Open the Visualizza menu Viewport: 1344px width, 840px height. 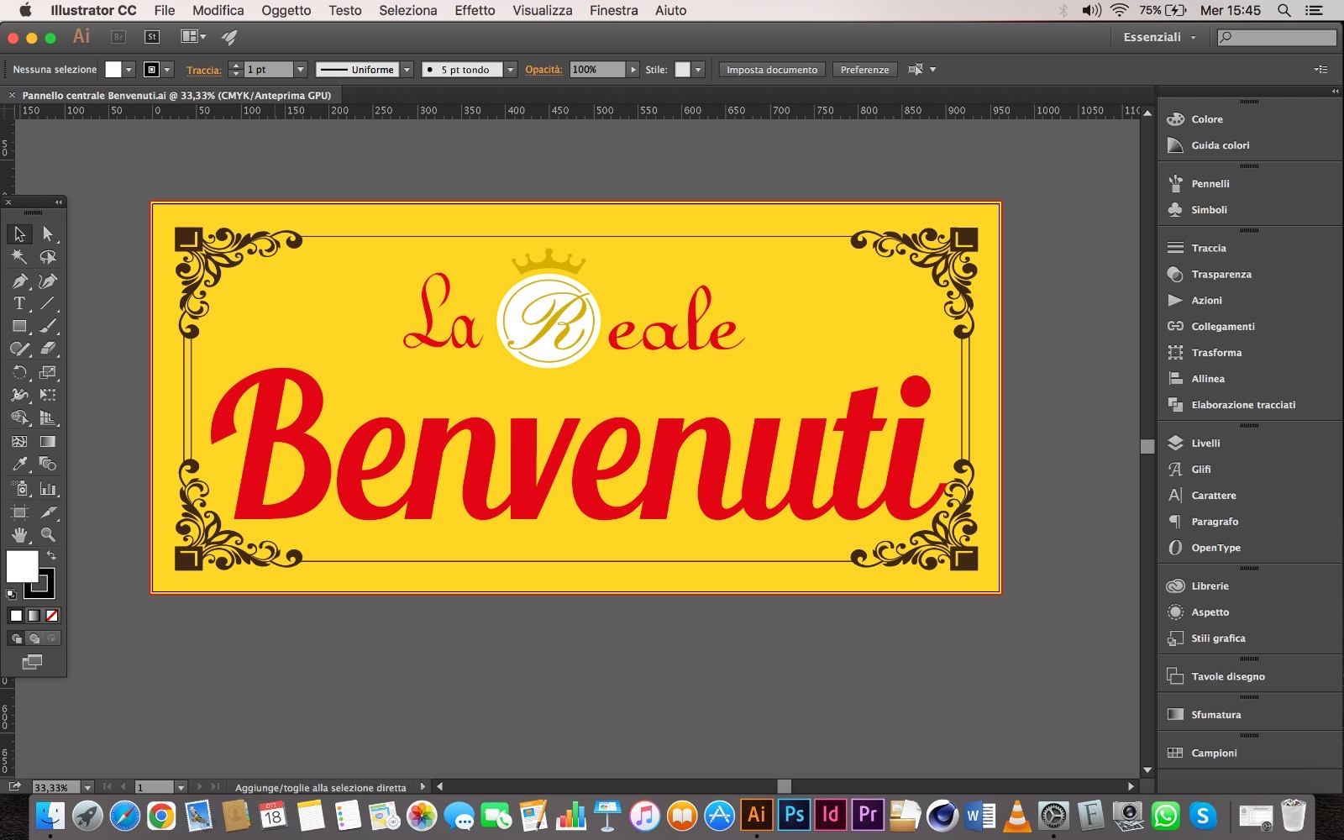[x=543, y=10]
